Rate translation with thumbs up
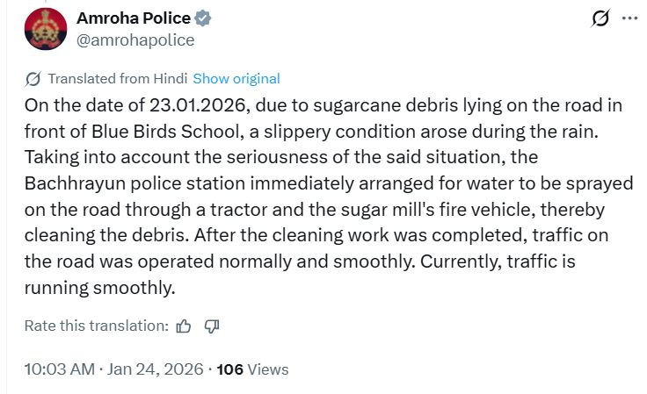This screenshot has width=647, height=394. pyautogui.click(x=184, y=326)
